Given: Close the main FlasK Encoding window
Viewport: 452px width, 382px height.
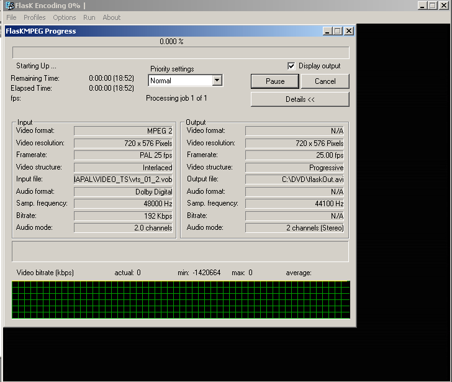Looking at the screenshot, I should [445, 6].
